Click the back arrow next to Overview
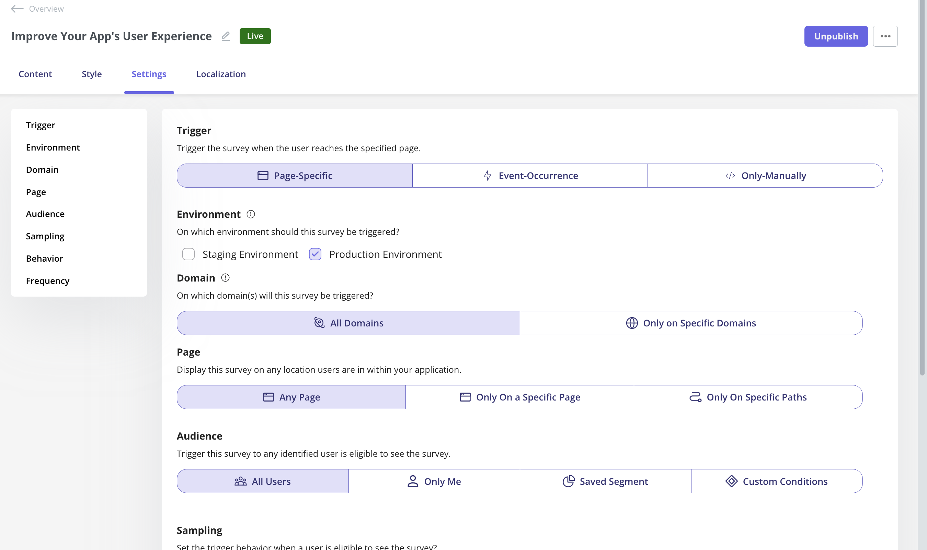 pyautogui.click(x=17, y=9)
